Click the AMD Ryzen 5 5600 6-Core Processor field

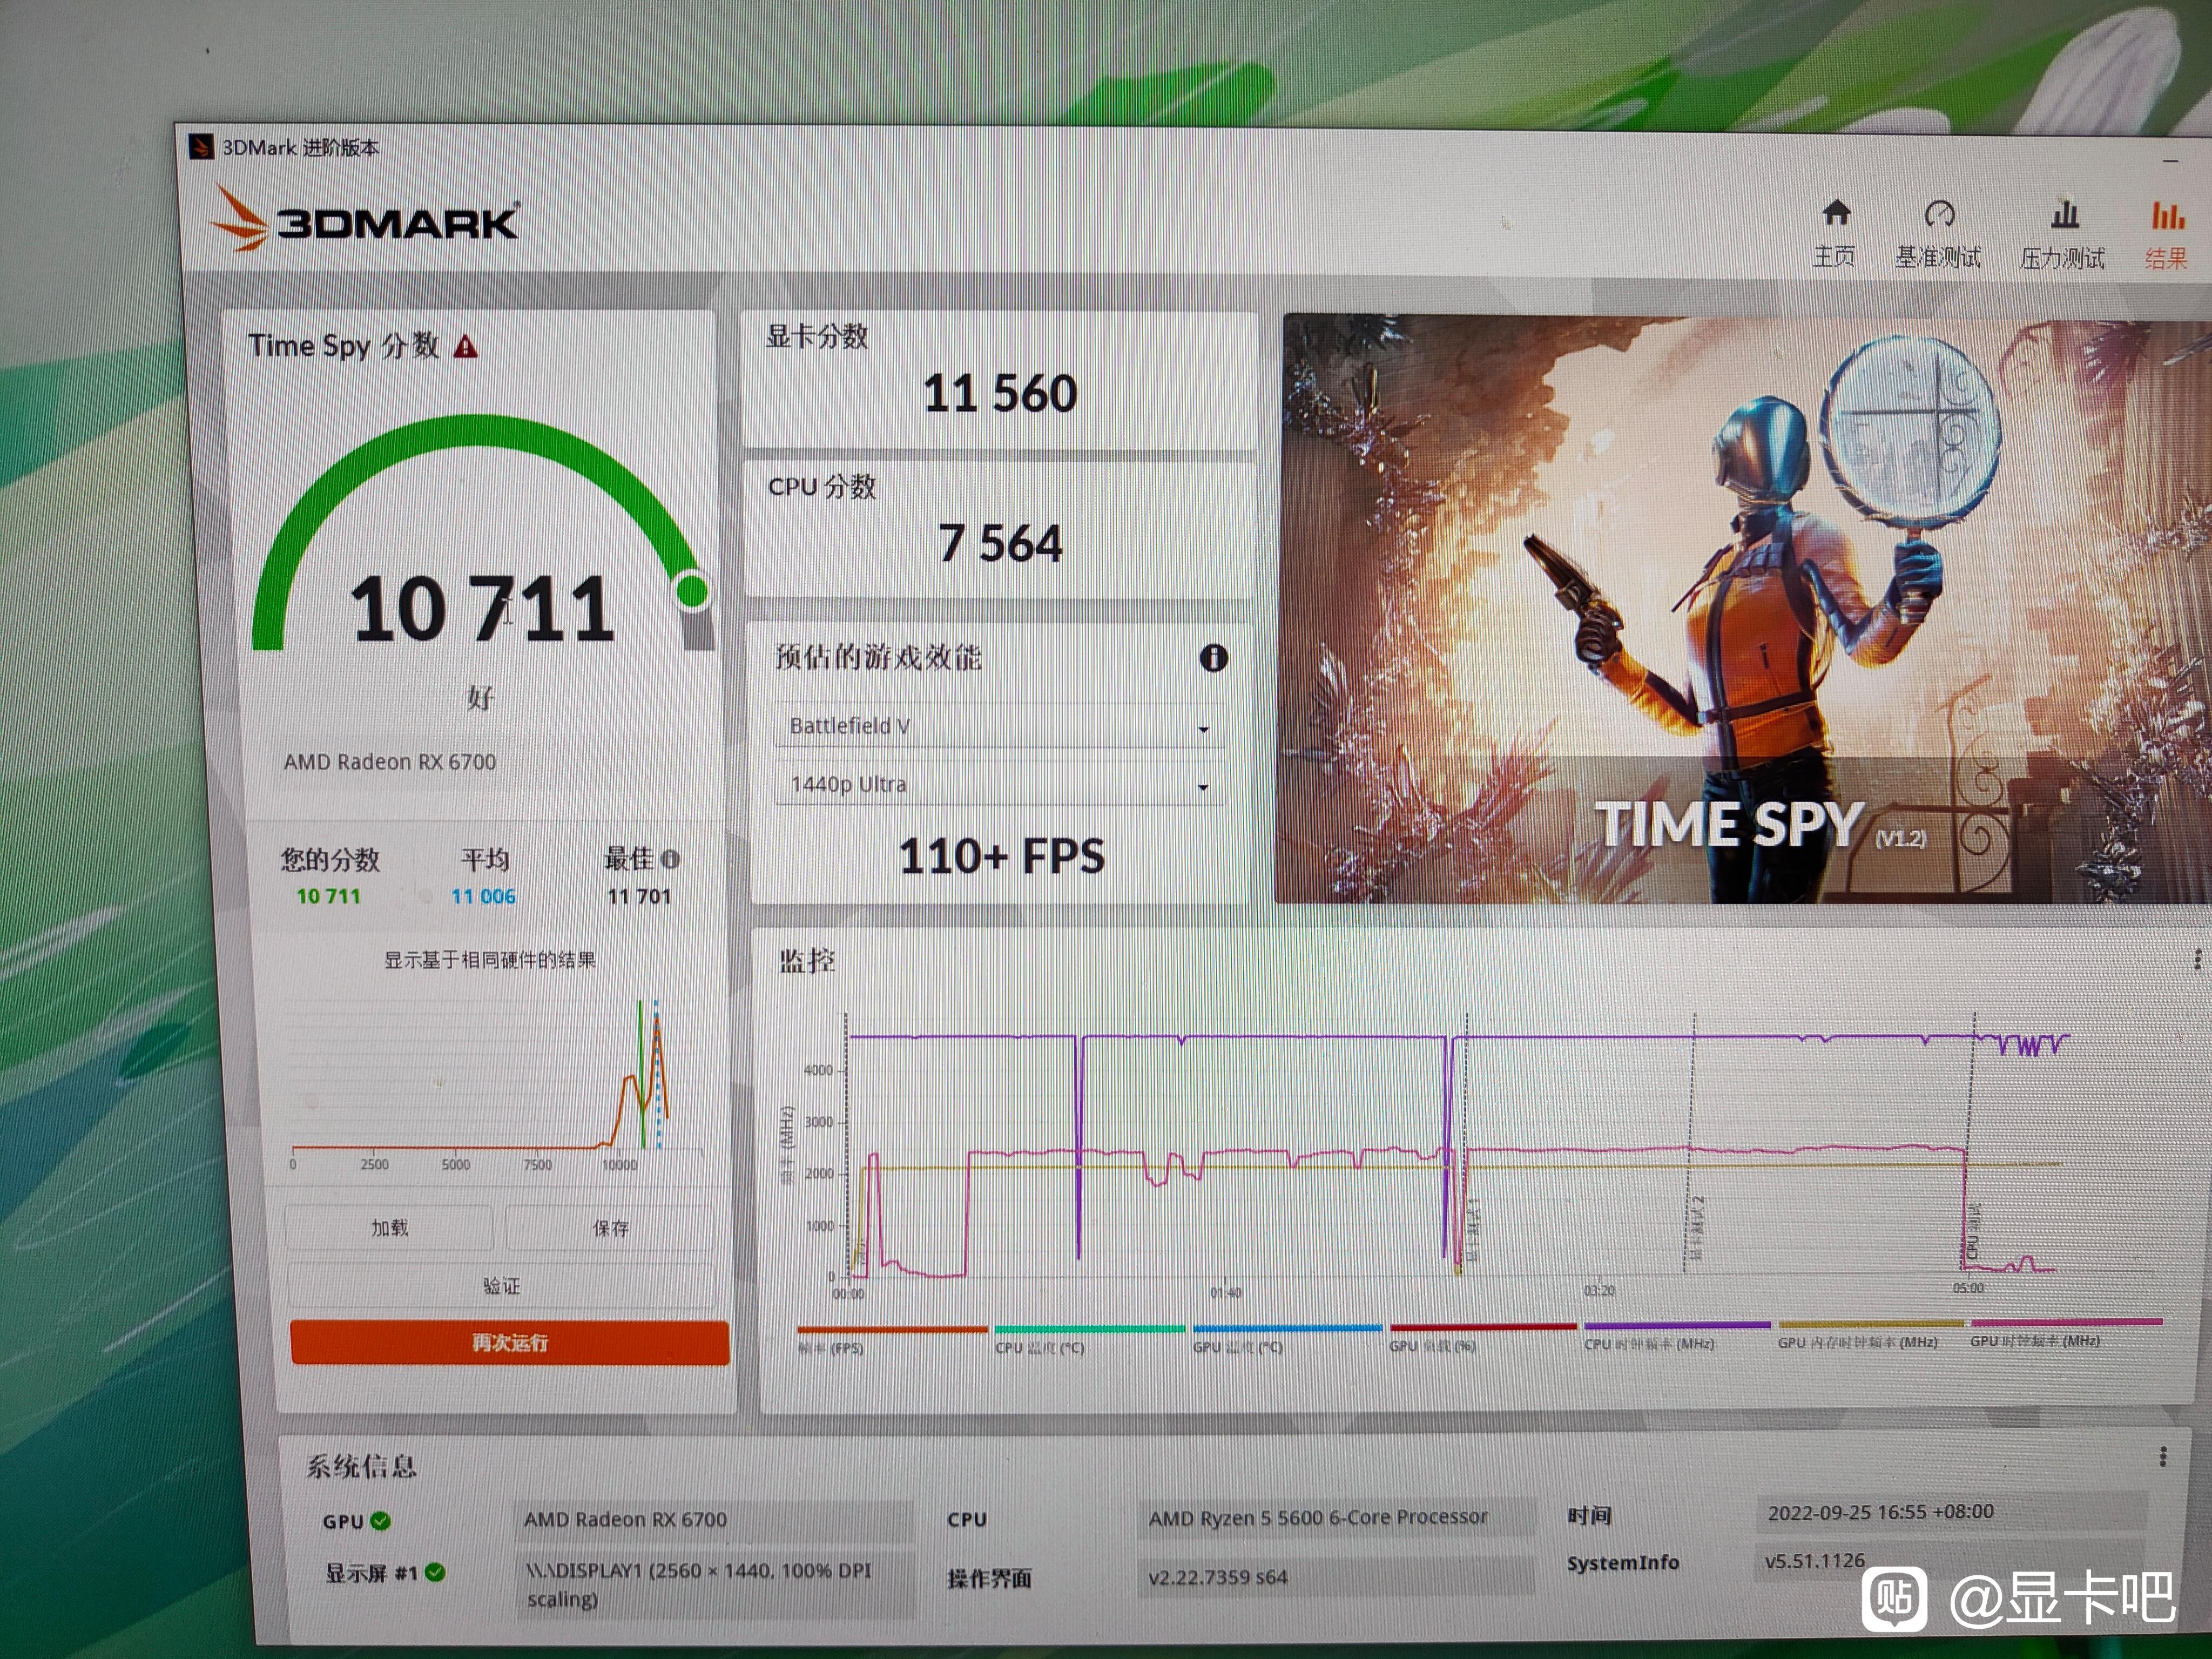pos(1336,1518)
